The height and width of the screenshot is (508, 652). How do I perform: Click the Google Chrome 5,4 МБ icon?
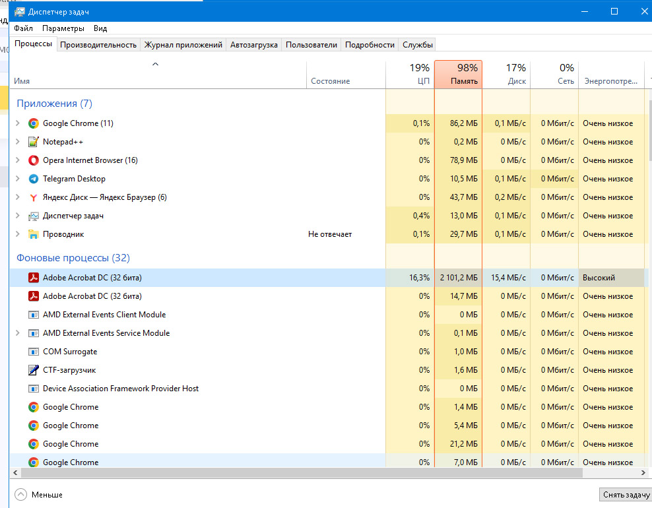[33, 426]
